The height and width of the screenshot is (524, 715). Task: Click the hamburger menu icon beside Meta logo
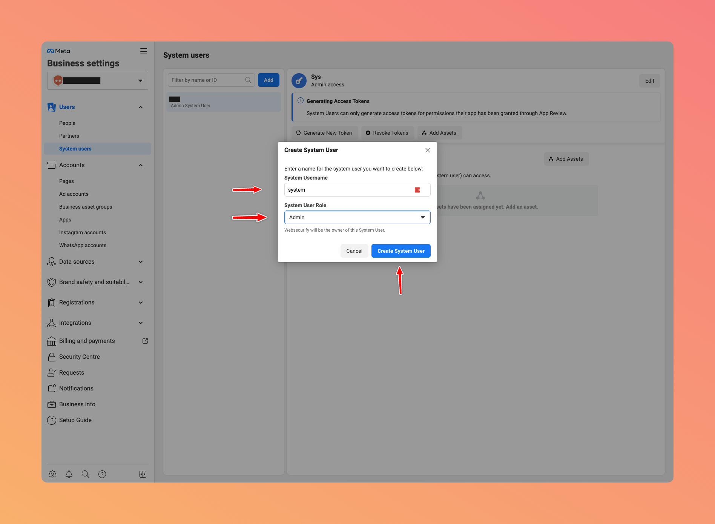144,51
